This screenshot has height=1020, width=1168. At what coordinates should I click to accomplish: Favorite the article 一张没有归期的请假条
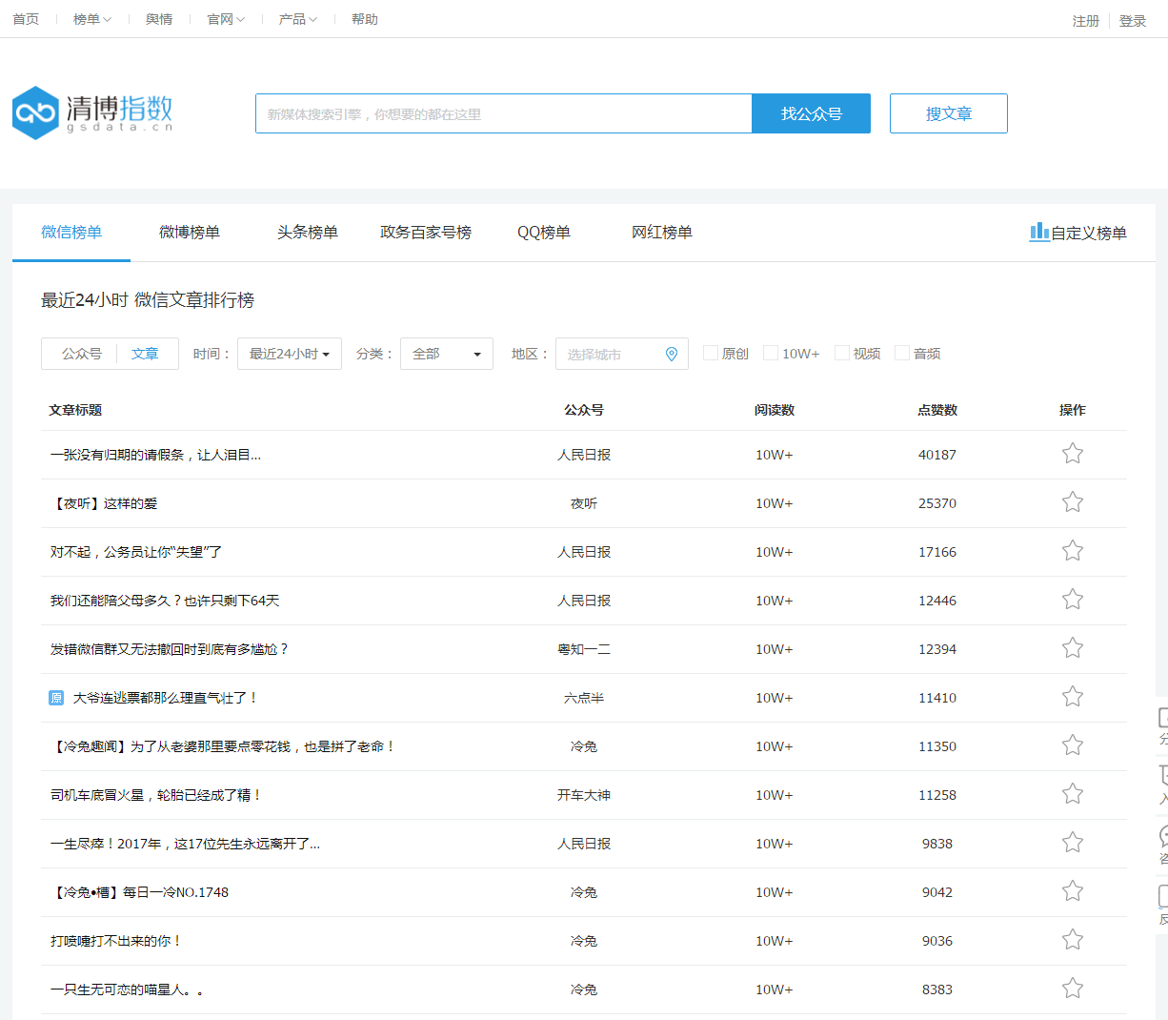pos(1073,454)
